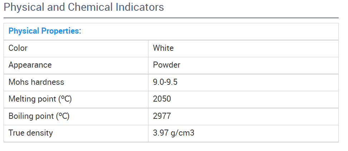Click the word density in the table
The image size is (348, 151).
click(40, 133)
